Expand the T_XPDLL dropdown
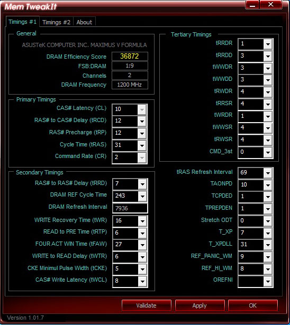The width and height of the screenshot is (290, 325). (x=268, y=245)
